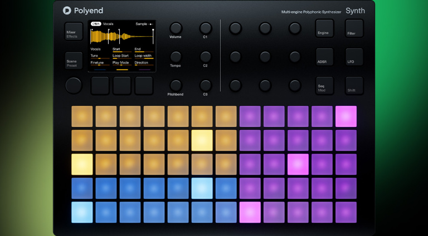Hold the Shift button

(x=354, y=86)
